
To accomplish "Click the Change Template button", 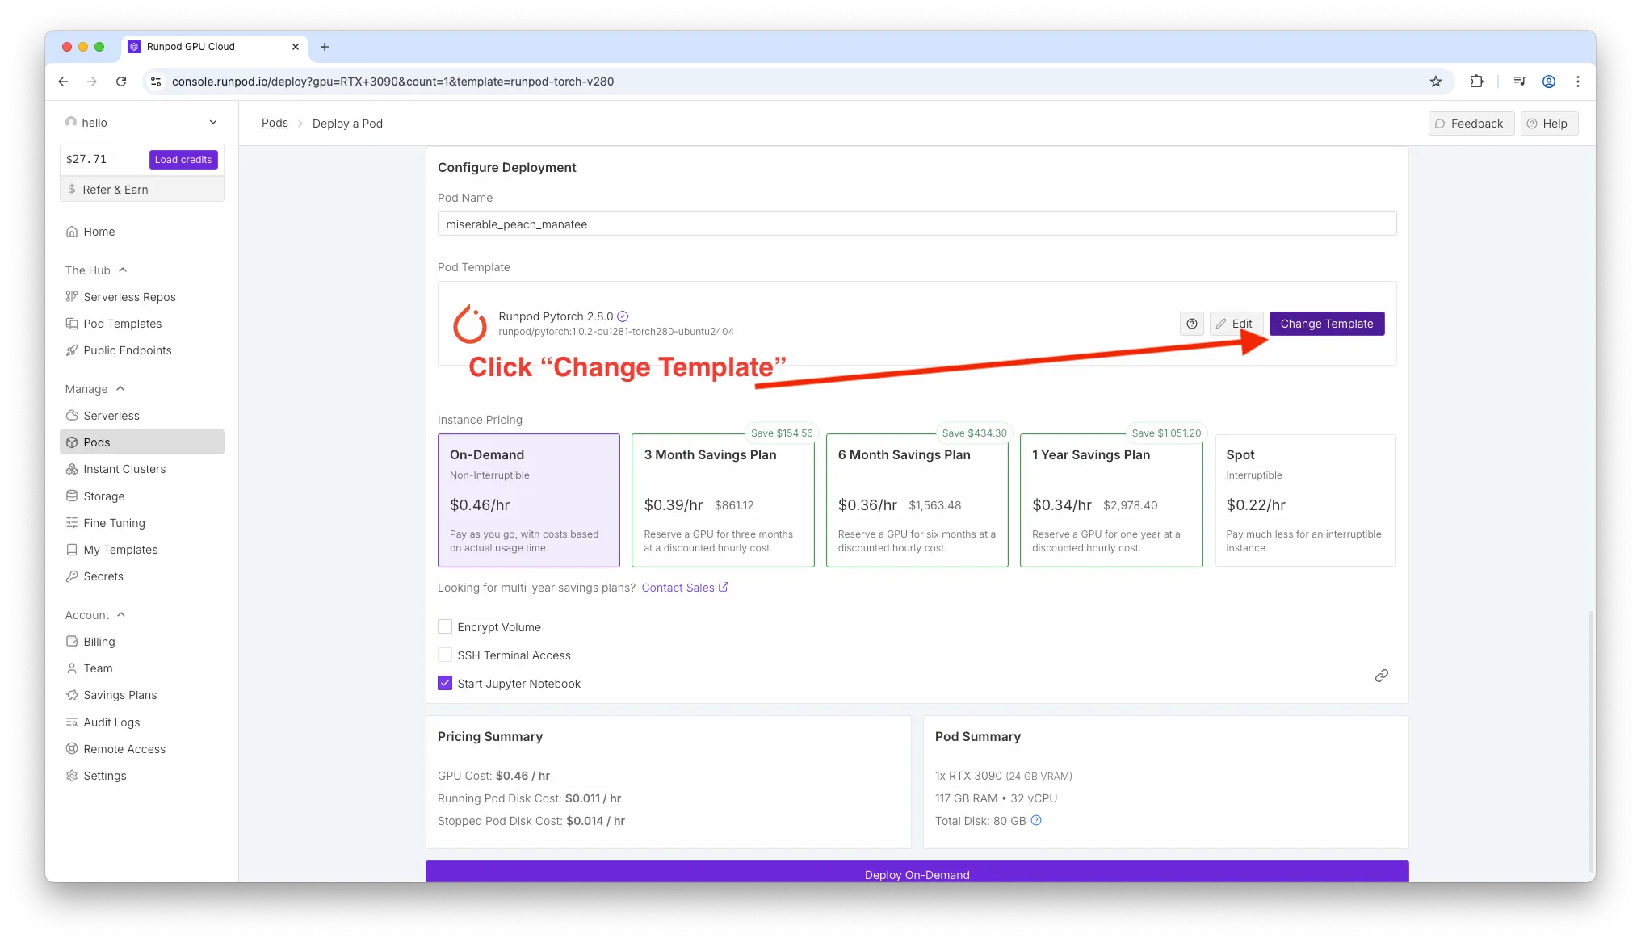I will pos(1327,324).
